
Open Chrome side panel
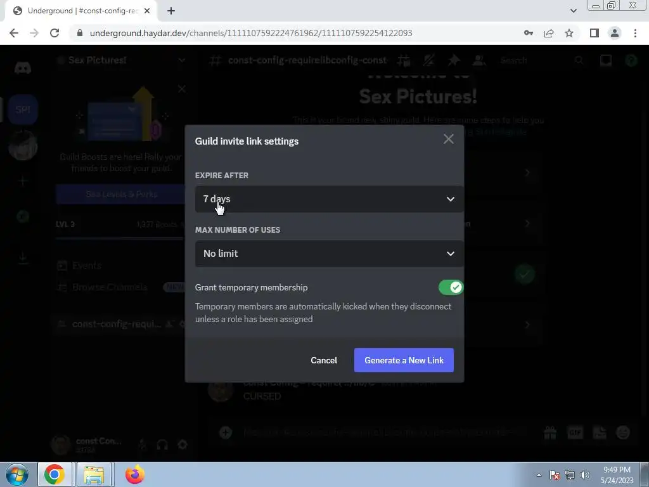tap(594, 33)
